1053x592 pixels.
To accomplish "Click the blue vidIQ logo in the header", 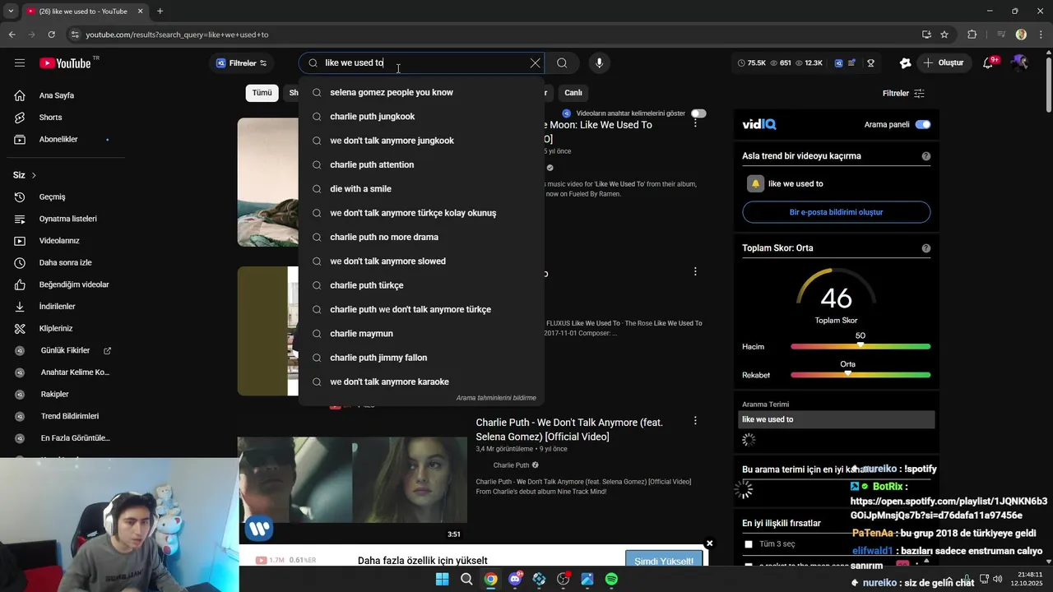I will (838, 63).
